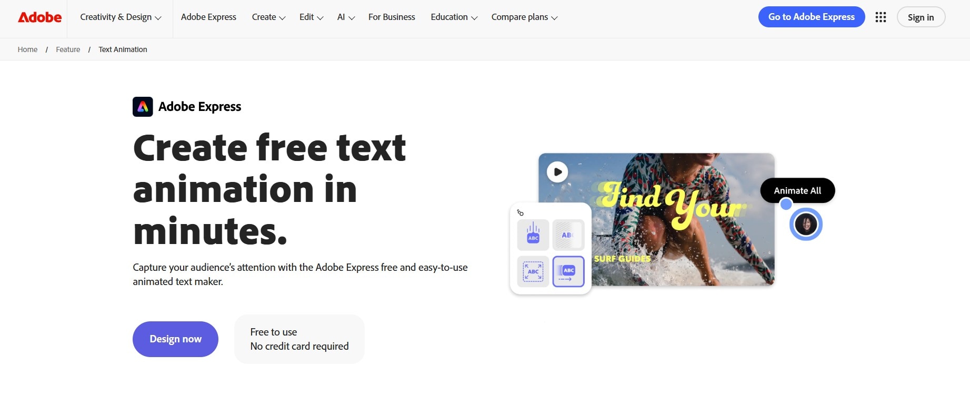Click the Sign in button
This screenshot has height=406, width=970.
point(921,17)
